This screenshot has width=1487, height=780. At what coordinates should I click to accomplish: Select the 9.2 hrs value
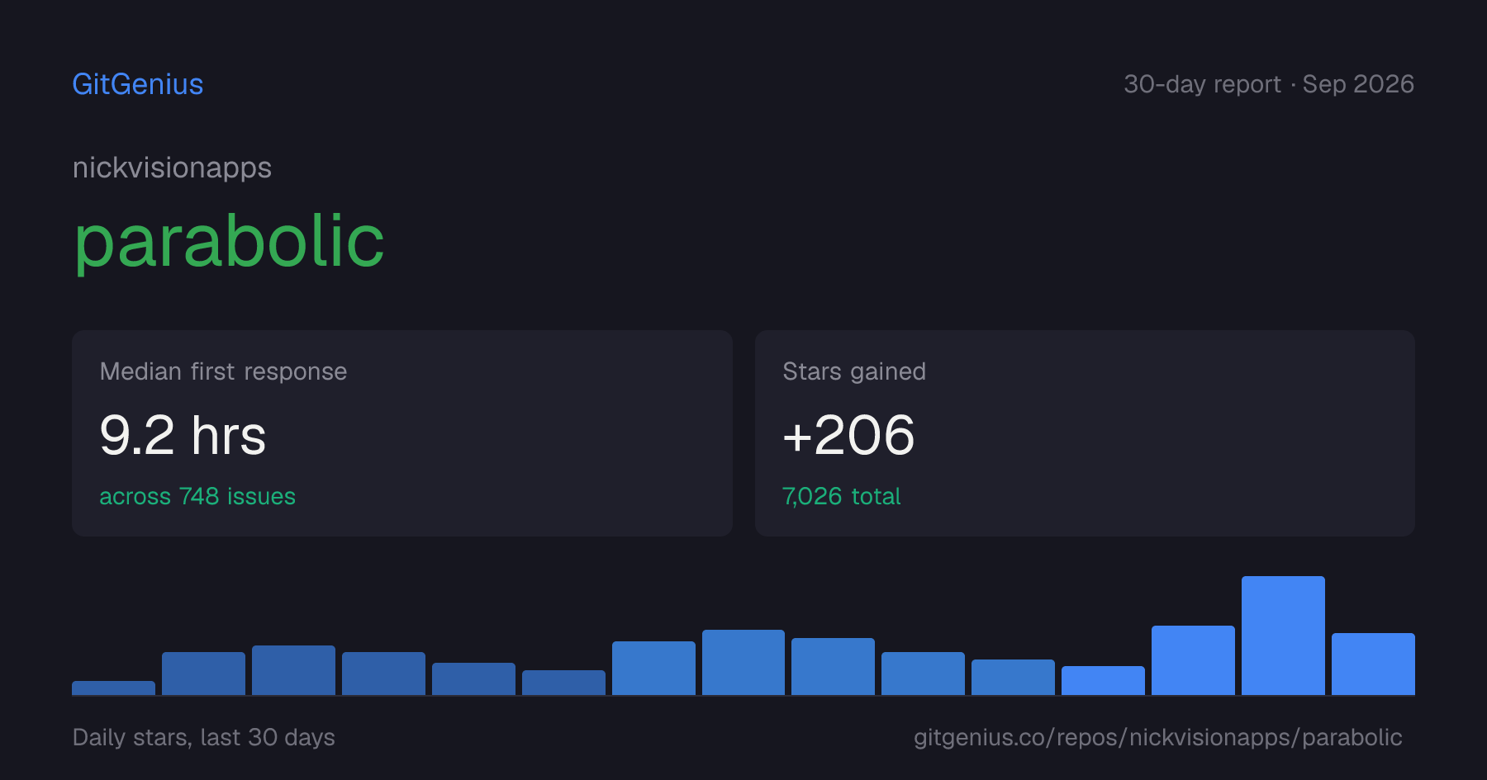tap(183, 435)
